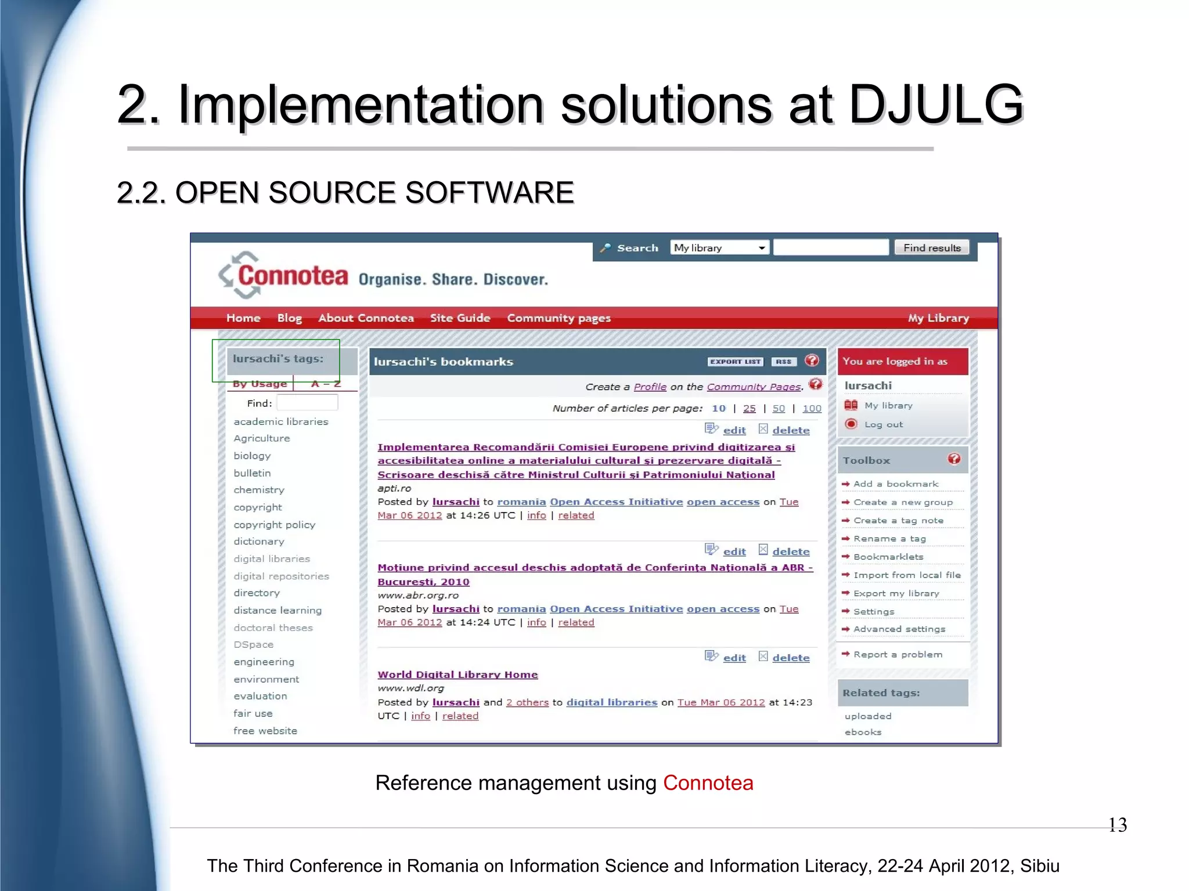Open help icon in bookmarks header
Screen dimensions: 1189x891
point(812,360)
